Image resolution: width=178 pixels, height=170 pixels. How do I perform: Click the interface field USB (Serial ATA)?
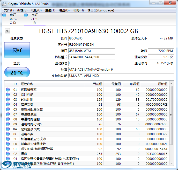pyautogui.click(x=92, y=51)
